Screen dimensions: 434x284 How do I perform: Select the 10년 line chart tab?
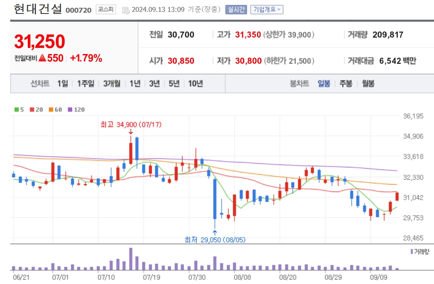click(196, 83)
